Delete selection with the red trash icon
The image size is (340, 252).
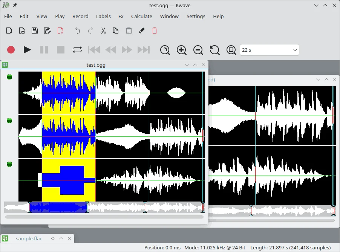pyautogui.click(x=155, y=31)
